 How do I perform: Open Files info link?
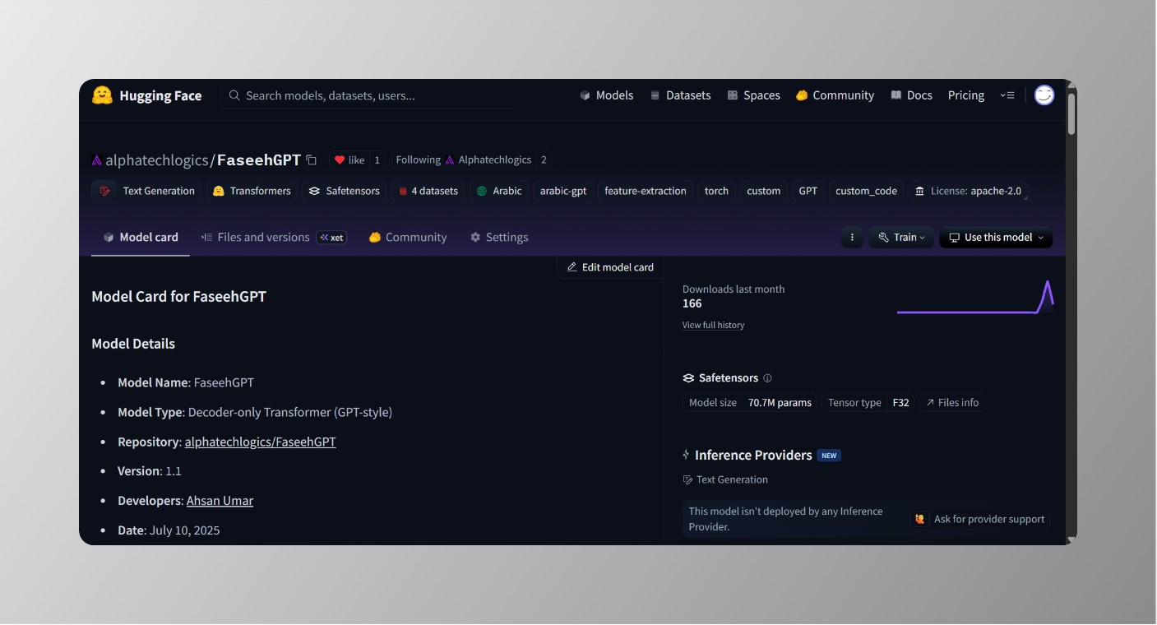pyautogui.click(x=952, y=403)
